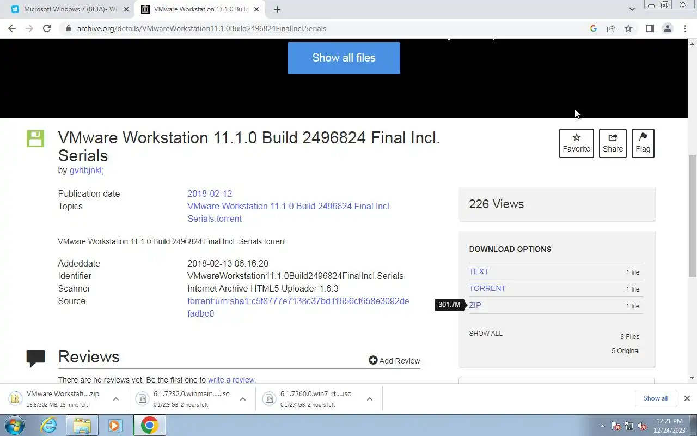Open Action Center flag tray icon
This screenshot has height=436, width=697.
point(616,426)
